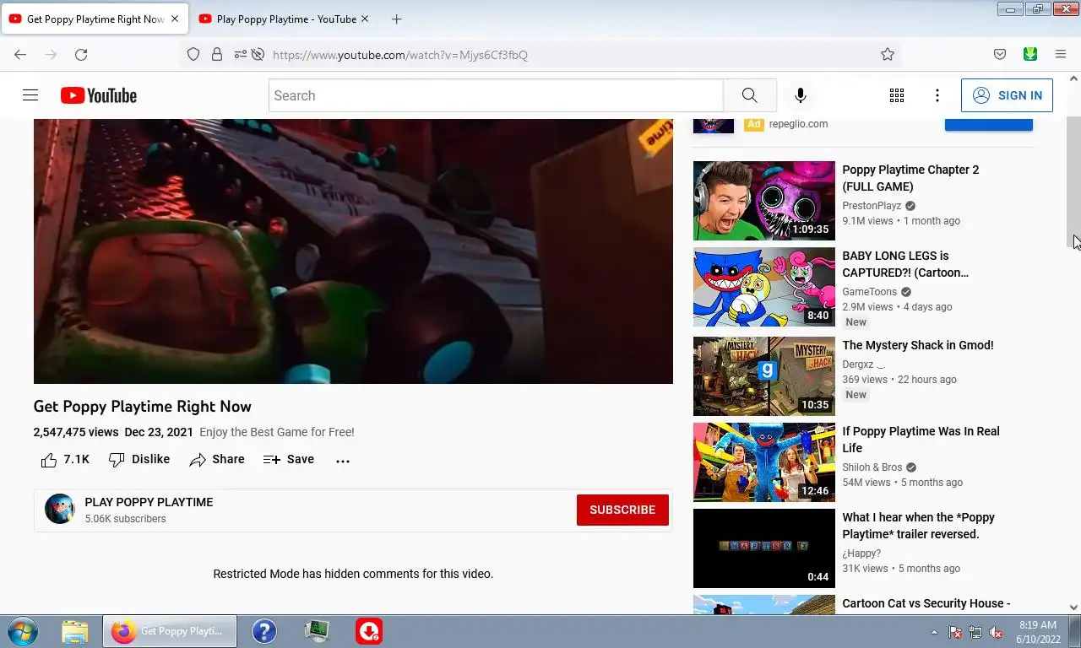Open The Mystery Shack in Gmod thumbnail
This screenshot has height=648, width=1081.
tap(764, 376)
